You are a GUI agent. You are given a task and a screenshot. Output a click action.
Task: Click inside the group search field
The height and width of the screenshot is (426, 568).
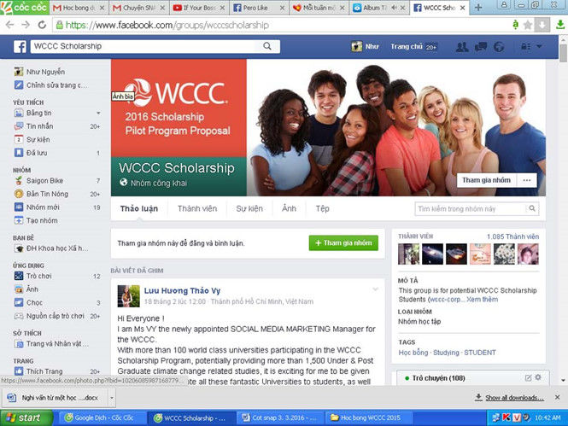(x=470, y=208)
